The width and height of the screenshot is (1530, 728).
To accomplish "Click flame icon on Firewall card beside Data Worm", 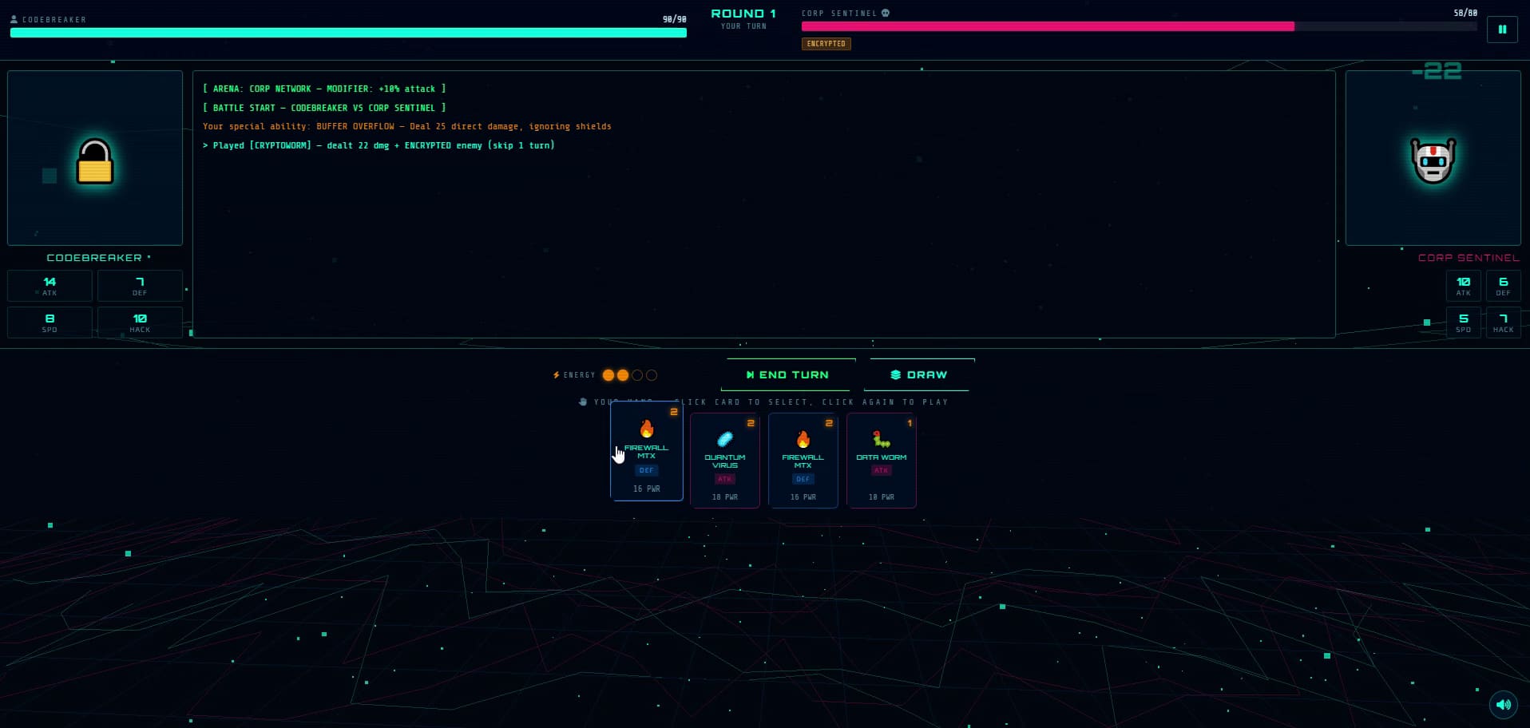I will point(803,438).
